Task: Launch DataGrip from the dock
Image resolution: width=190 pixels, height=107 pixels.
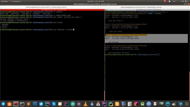Action: (47, 104)
